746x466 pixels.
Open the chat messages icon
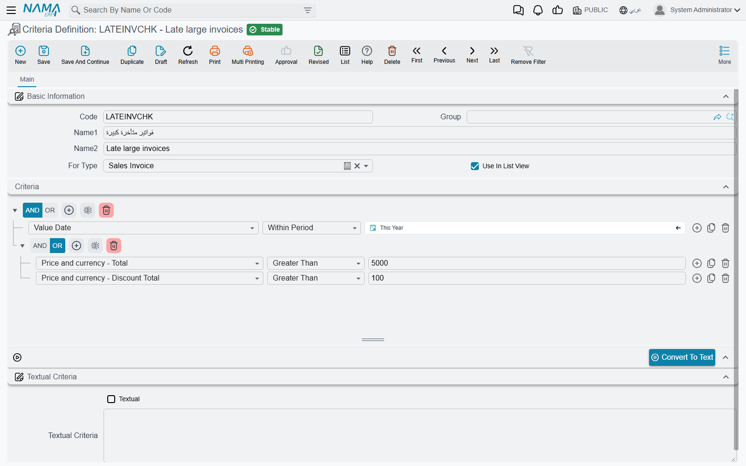tap(518, 10)
